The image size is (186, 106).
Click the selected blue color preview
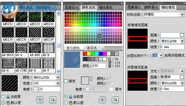[72, 60]
